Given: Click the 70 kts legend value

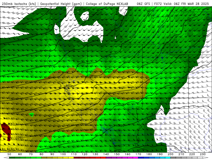Looking at the screenshot, I should (x=31, y=154).
